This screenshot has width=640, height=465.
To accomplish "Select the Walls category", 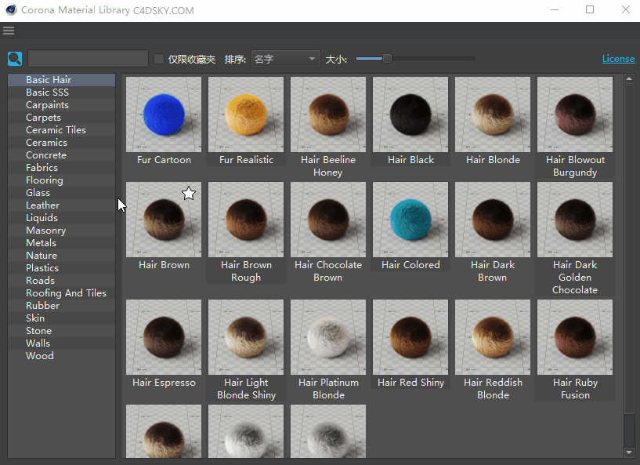I will point(62,343).
